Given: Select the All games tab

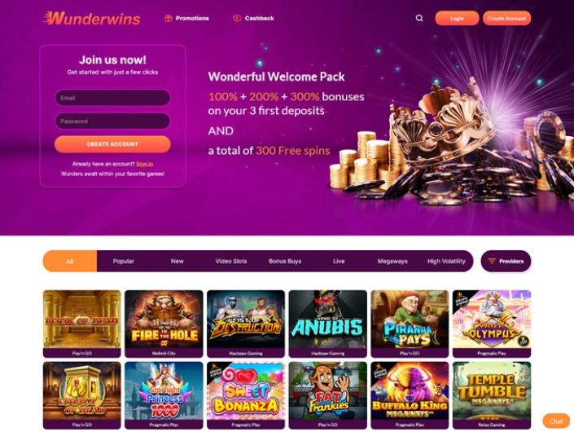Looking at the screenshot, I should click(69, 262).
